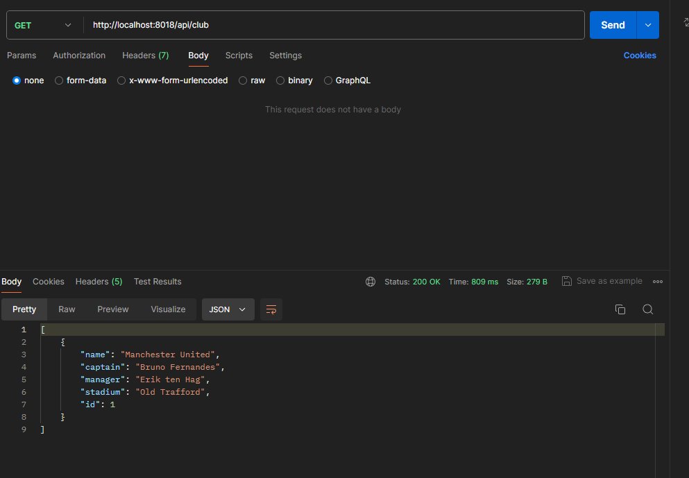The image size is (689, 478).
Task: Open the Visualize response view
Action: click(168, 309)
